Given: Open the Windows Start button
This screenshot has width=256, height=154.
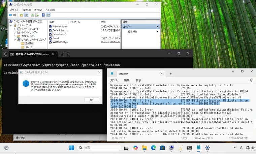Looking at the screenshot, I should pos(72,148).
